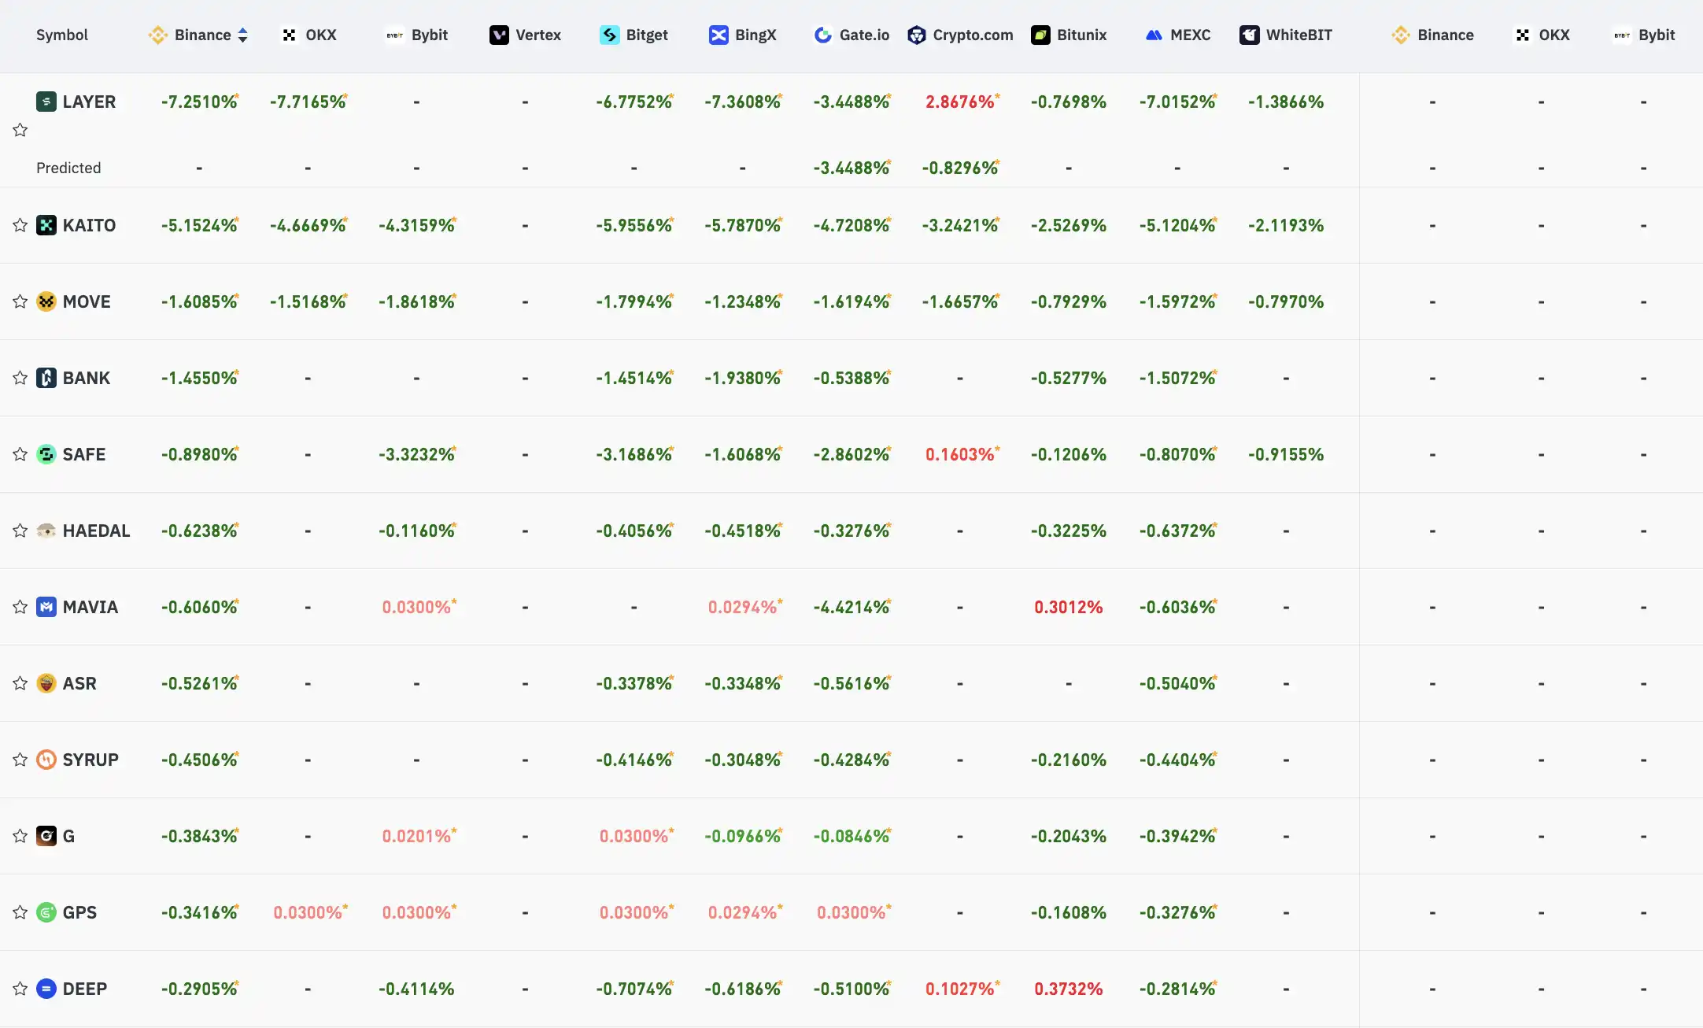
Task: Click the WhiteBIT exchange logo
Action: pyautogui.click(x=1249, y=35)
